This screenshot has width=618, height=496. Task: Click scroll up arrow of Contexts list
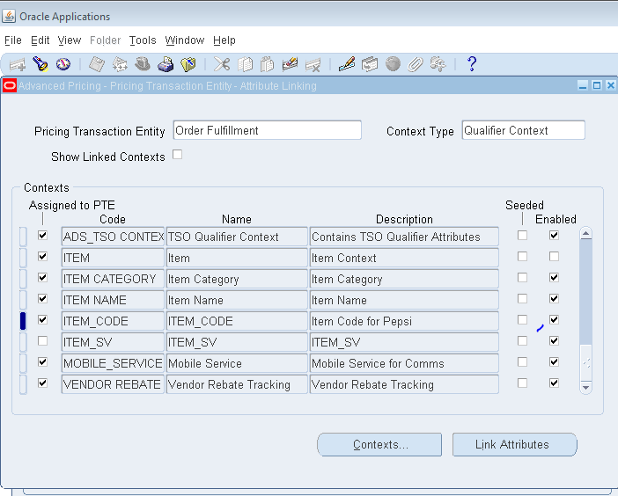pyautogui.click(x=585, y=234)
